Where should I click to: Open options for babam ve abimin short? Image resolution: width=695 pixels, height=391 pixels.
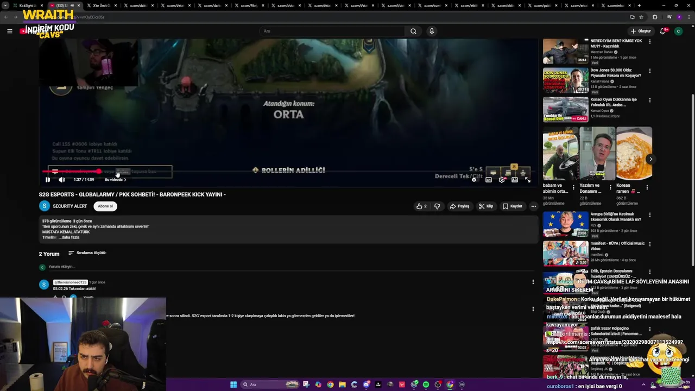point(574,187)
